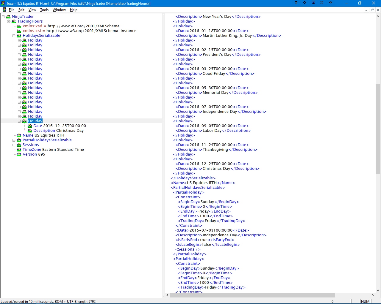Click the Loaded/parsed status bar message
381x304 pixels.
[x=48, y=301]
